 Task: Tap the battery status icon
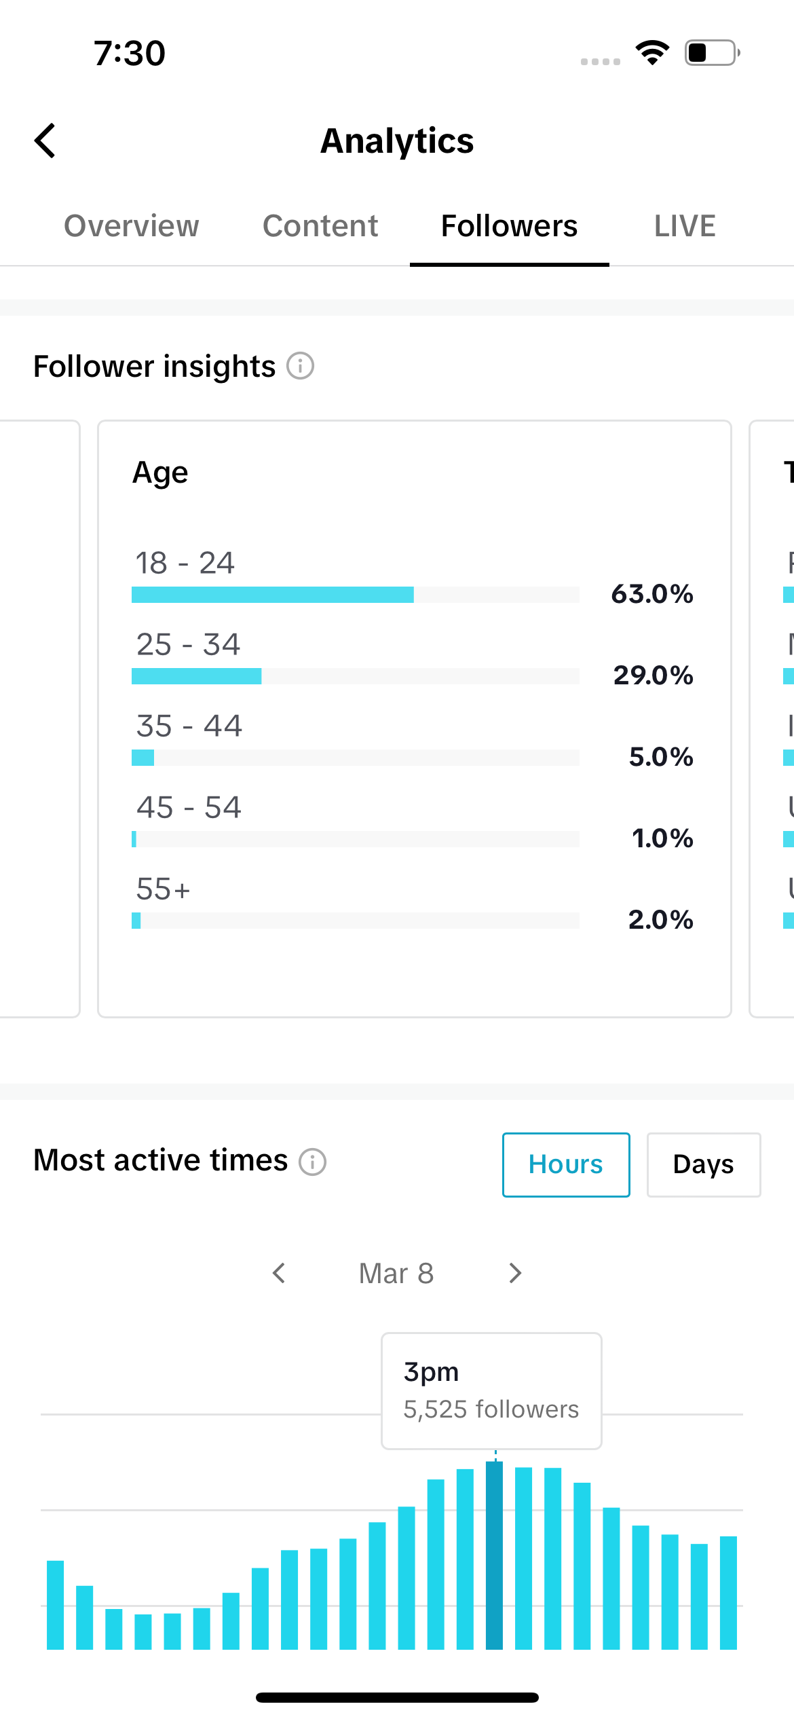712,53
